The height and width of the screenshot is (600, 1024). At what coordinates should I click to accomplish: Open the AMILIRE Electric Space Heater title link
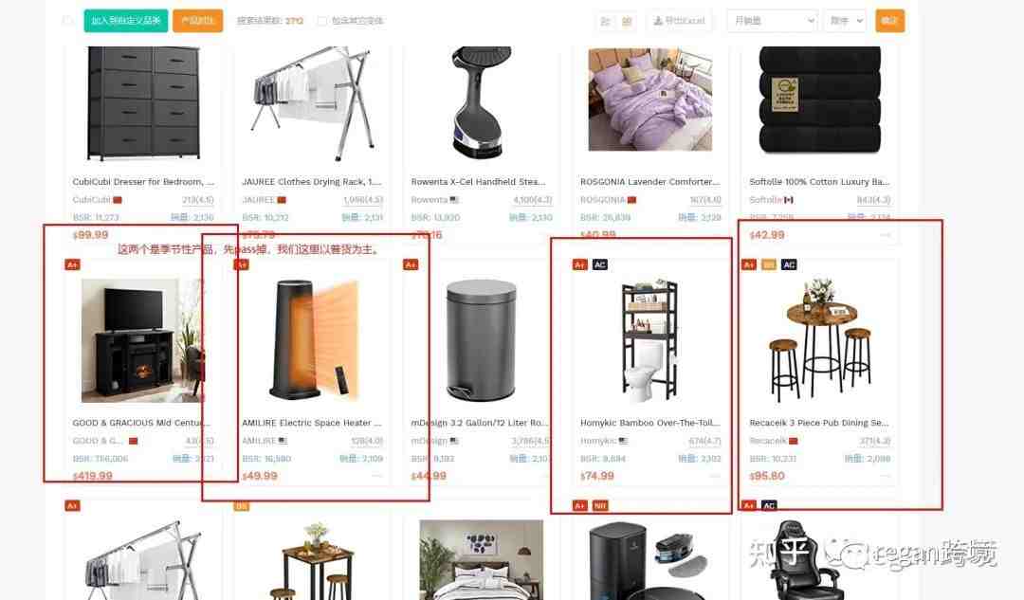(312, 423)
